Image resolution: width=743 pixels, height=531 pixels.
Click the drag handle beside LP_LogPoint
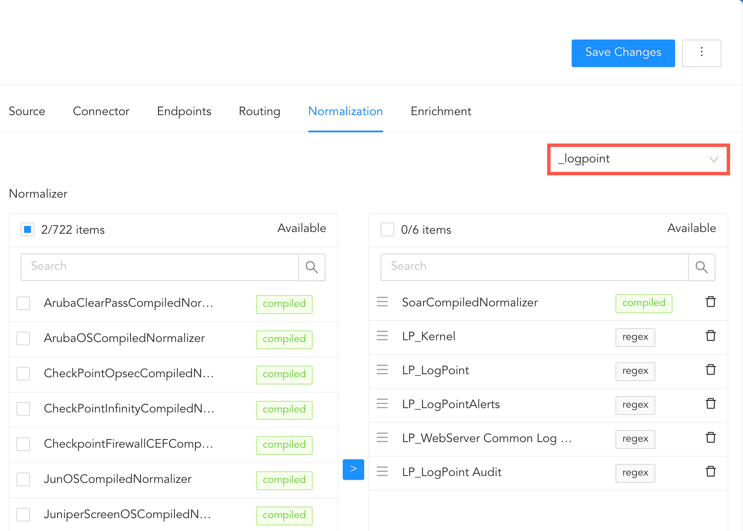coord(382,370)
